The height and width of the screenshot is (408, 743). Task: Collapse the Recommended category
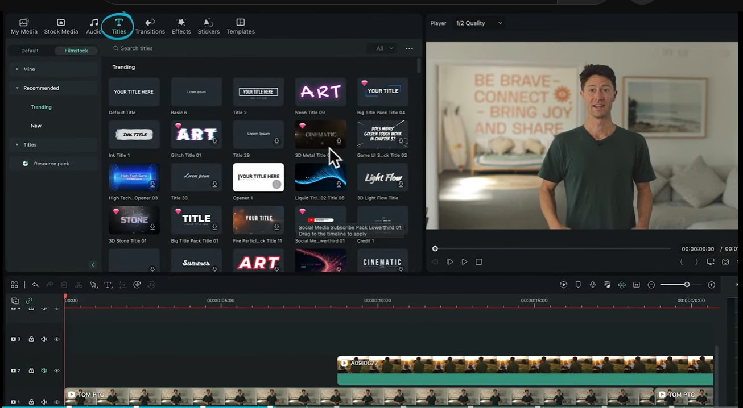[53, 88]
